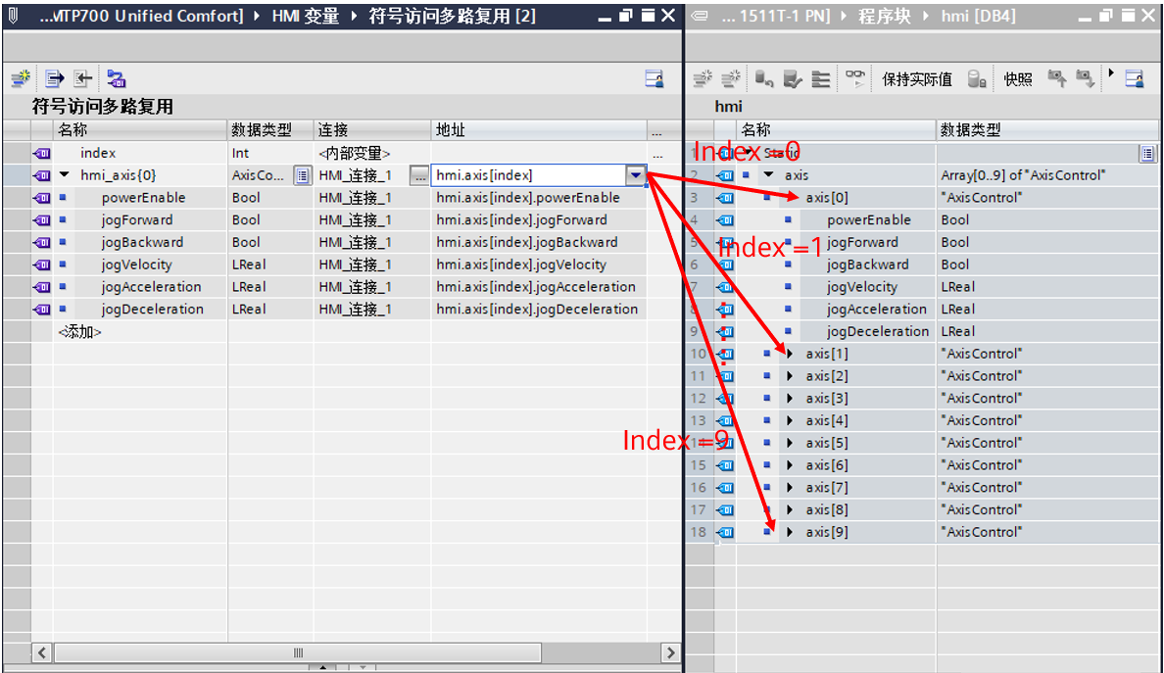Viewport: 1164px width, 673px height.
Task: Expand the axis[1] array element
Action: point(790,354)
